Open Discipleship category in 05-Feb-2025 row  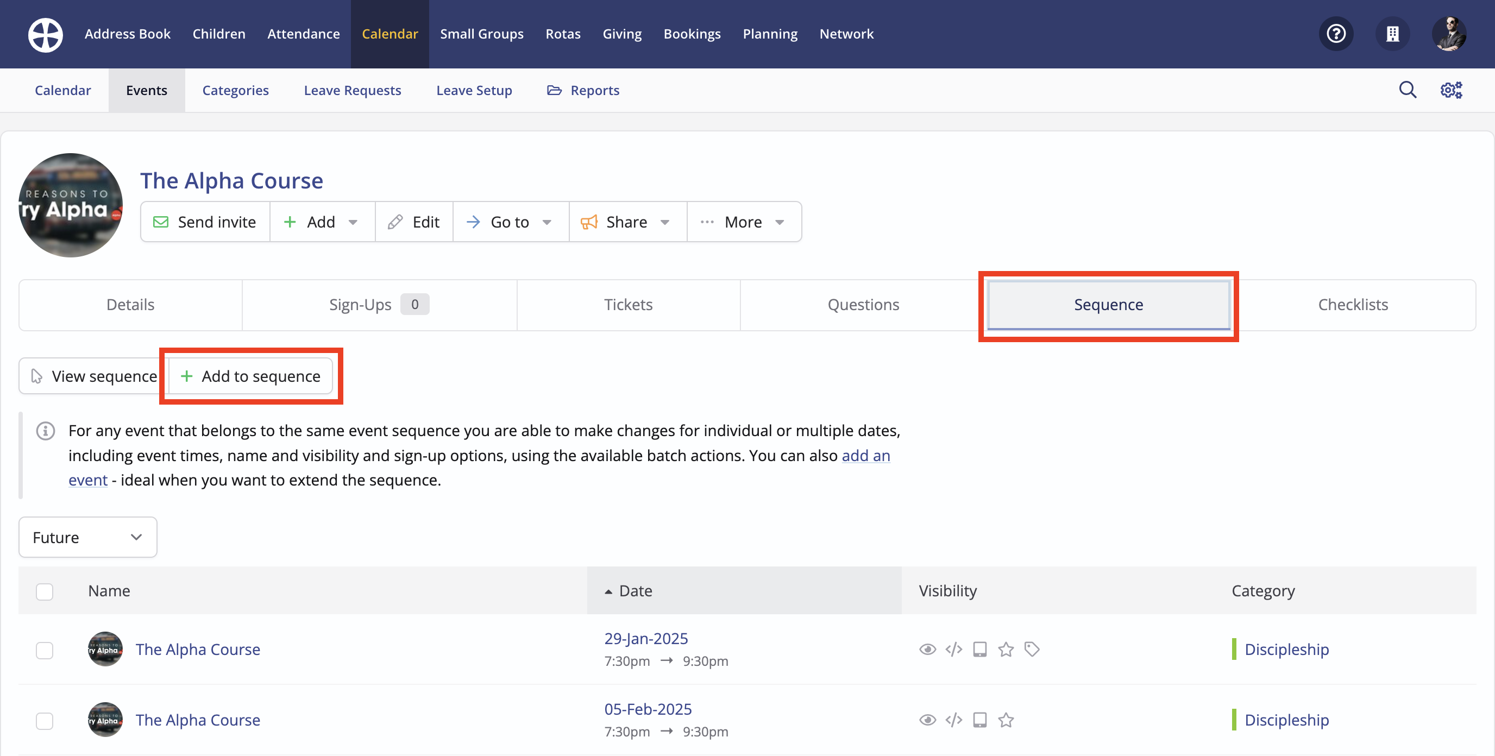(x=1286, y=720)
